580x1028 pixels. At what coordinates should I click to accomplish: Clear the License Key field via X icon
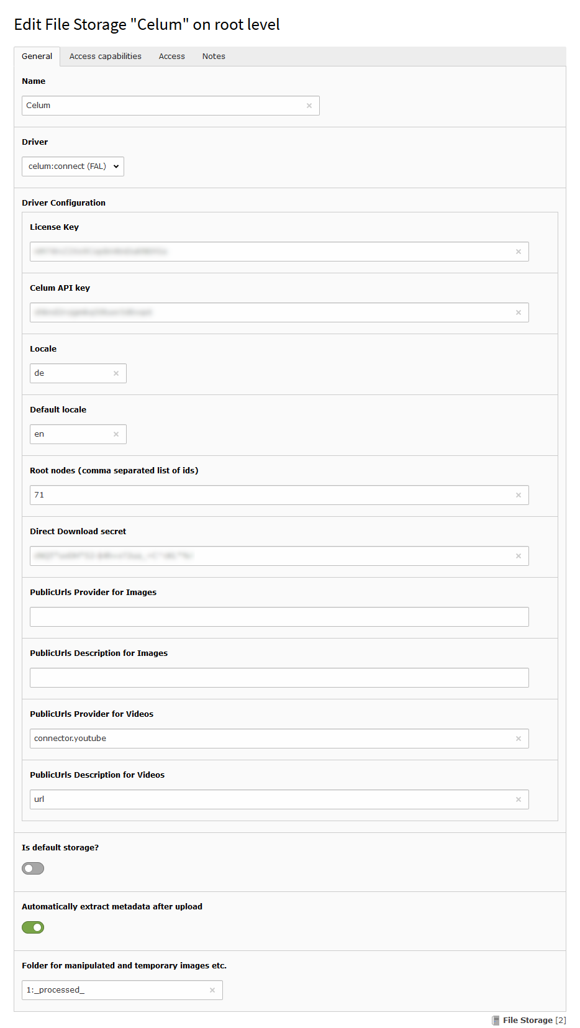coord(519,252)
